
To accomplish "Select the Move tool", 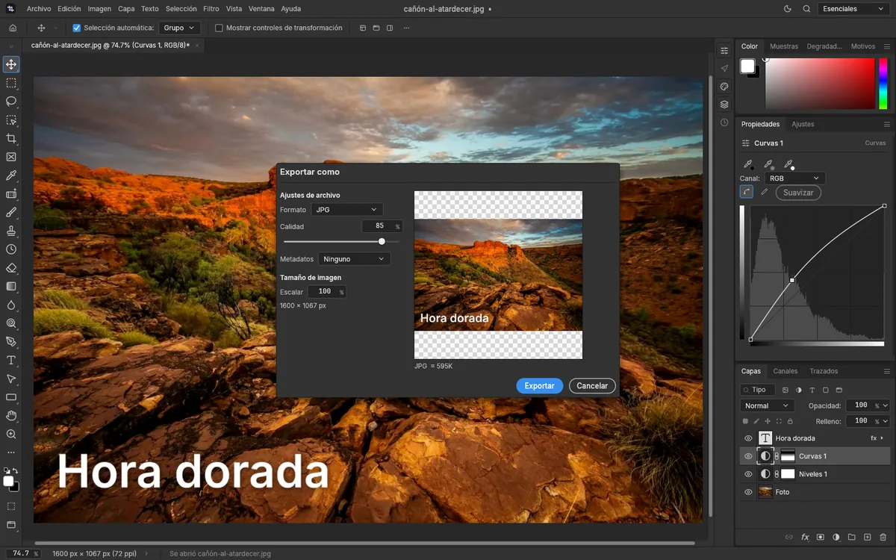I will click(11, 65).
